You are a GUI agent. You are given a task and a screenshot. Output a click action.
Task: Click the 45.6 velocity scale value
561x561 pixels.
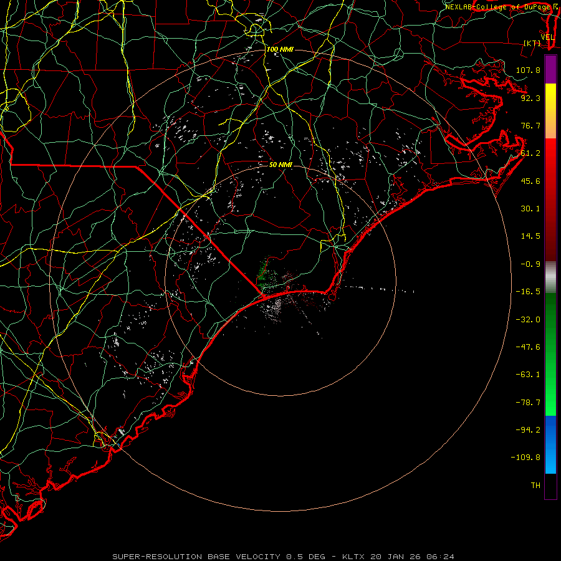point(530,181)
